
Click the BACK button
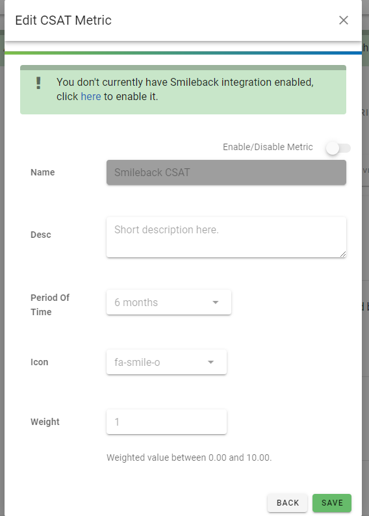click(287, 503)
